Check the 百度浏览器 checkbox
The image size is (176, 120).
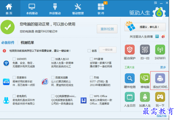click(x=53, y=78)
